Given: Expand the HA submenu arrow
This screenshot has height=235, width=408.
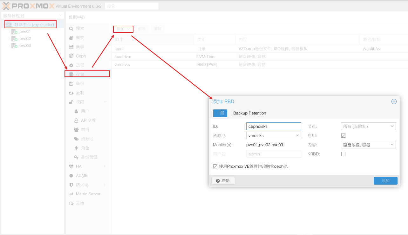Looking at the screenshot, I should tap(105, 166).
